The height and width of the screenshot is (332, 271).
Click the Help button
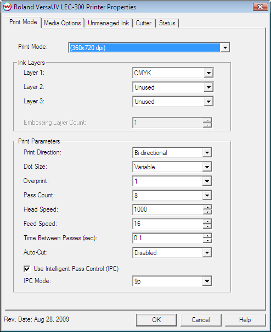tap(245, 320)
